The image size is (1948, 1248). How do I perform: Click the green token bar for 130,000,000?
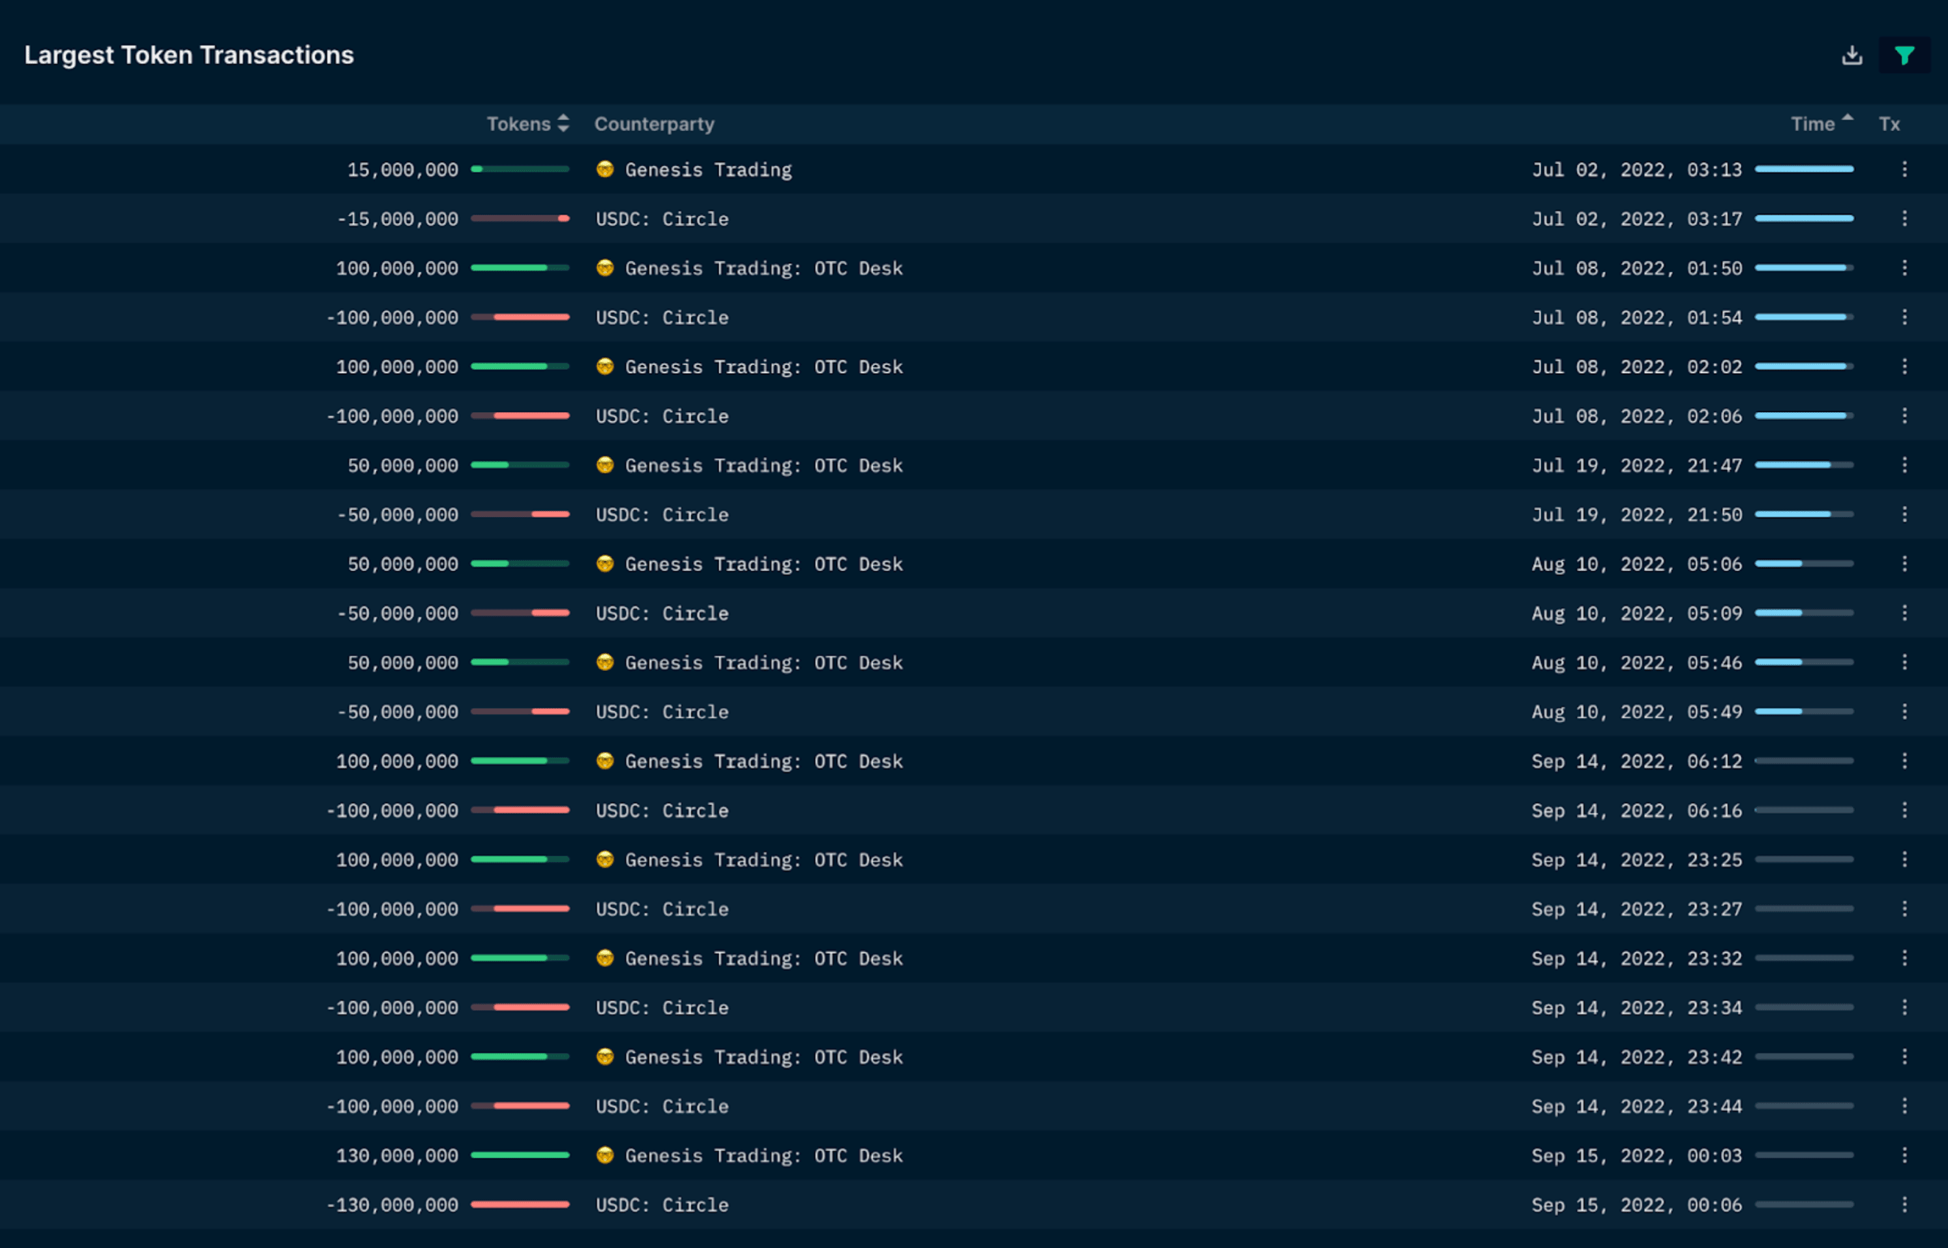pos(520,1155)
